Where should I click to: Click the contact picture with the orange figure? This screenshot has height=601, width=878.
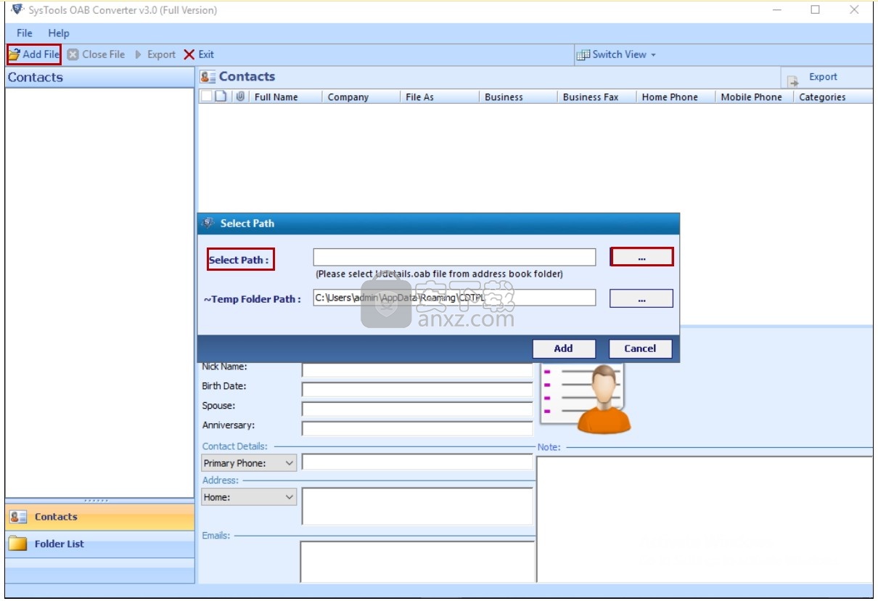pos(585,398)
